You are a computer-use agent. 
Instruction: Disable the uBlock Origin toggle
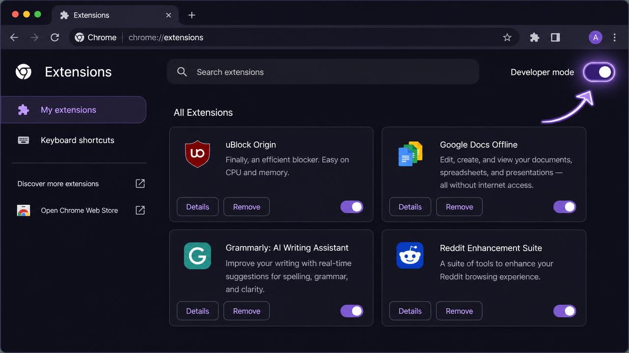[352, 207]
